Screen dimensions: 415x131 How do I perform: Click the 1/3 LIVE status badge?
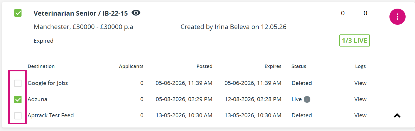pyautogui.click(x=354, y=41)
